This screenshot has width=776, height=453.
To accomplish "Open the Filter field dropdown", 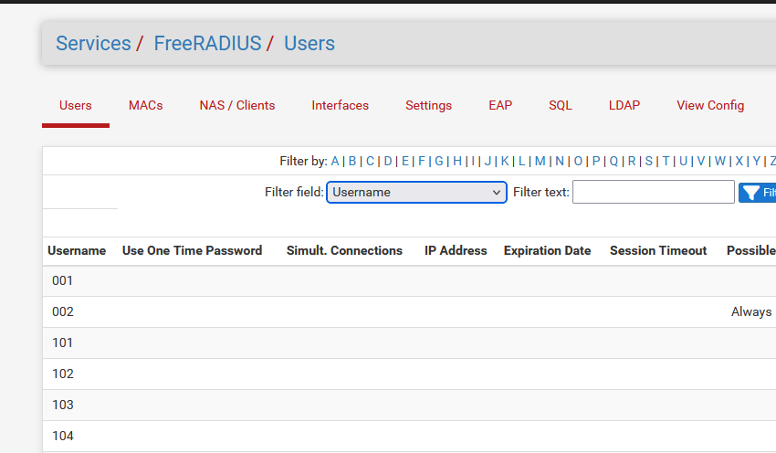I will [x=416, y=193].
